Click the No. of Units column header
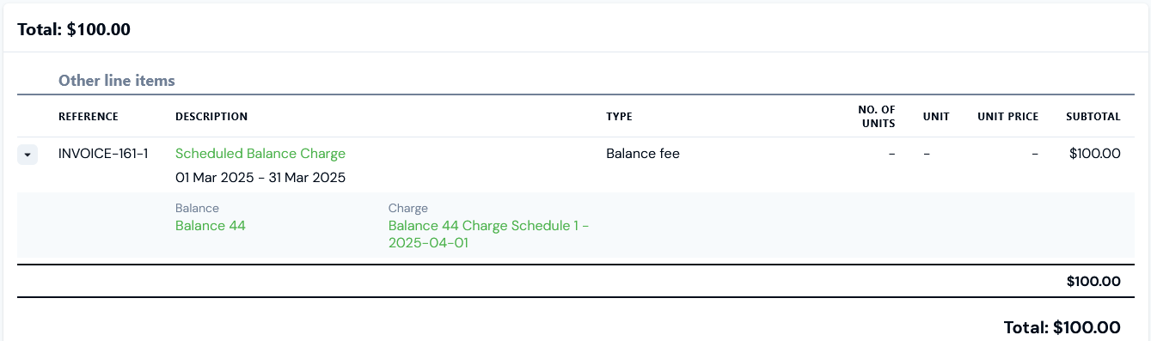 coord(877,117)
